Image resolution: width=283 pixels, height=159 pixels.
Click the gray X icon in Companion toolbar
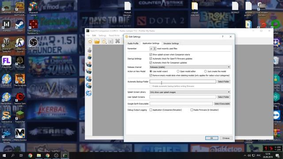pos(118,41)
